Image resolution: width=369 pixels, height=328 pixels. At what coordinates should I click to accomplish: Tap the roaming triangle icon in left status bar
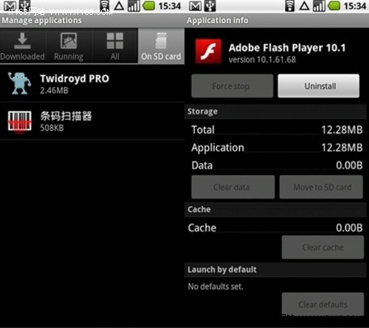pyautogui.click(x=119, y=6)
